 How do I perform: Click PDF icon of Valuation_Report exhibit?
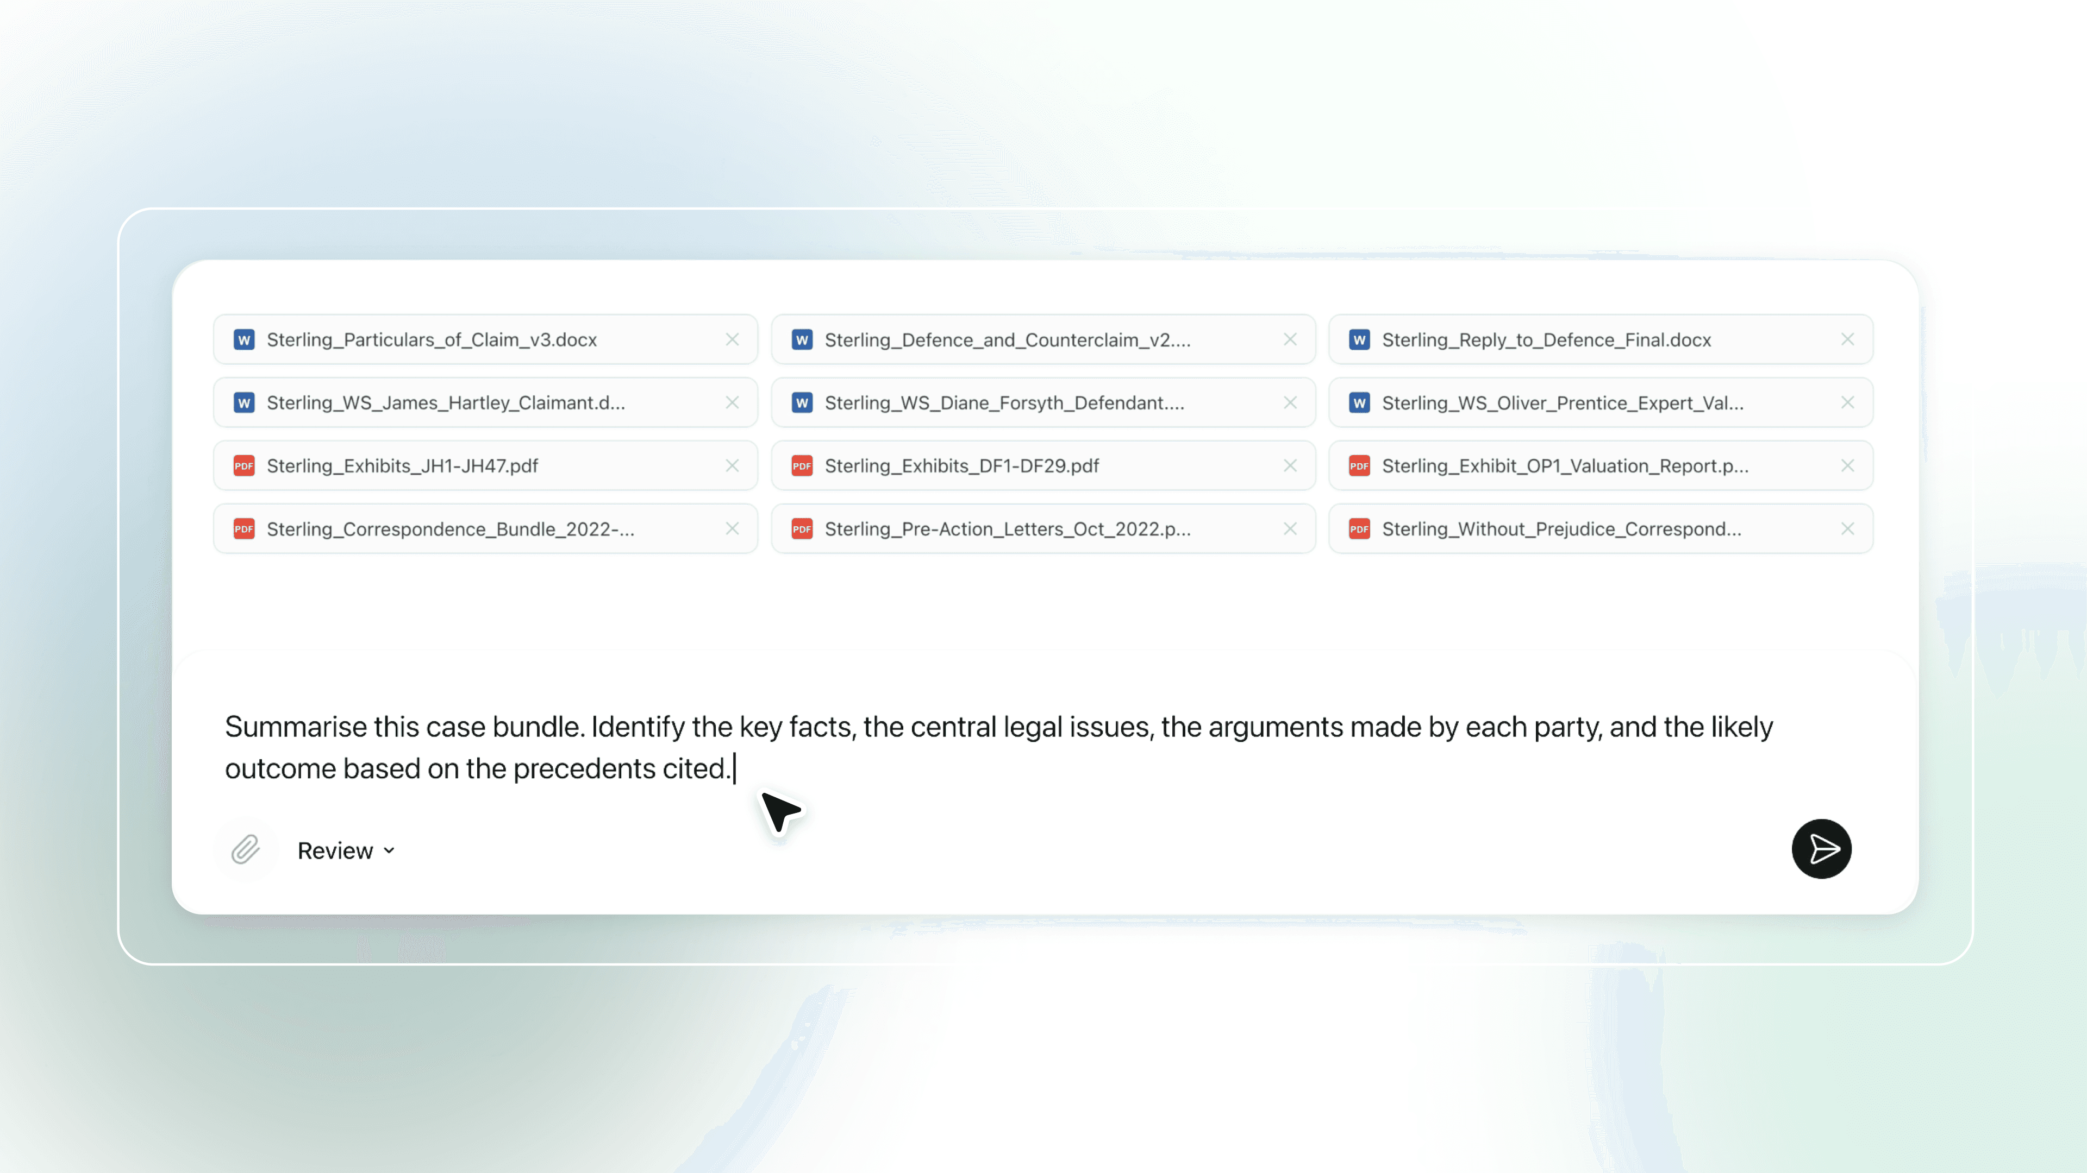[1359, 465]
